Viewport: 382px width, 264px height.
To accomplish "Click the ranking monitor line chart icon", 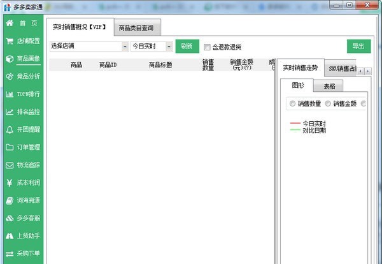I will click(x=10, y=112).
